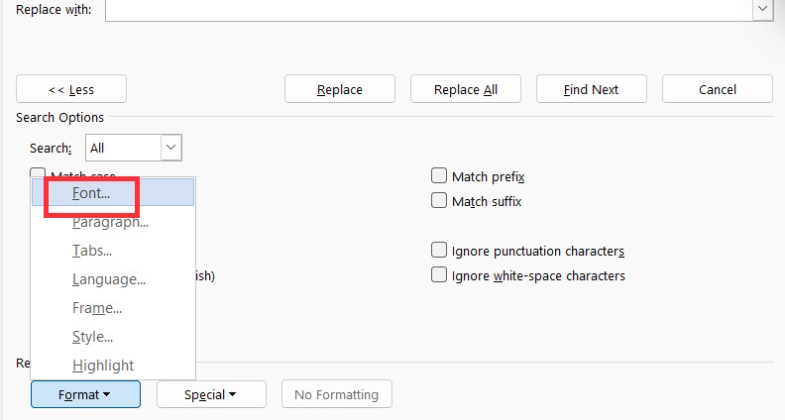The height and width of the screenshot is (420, 785).
Task: Toggle Ignore white-space characters option
Action: tap(439, 275)
